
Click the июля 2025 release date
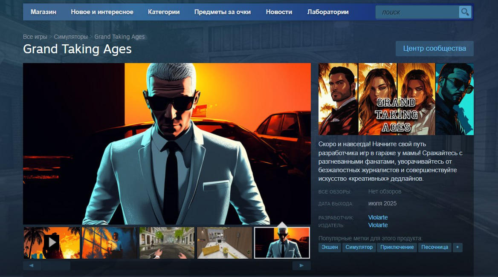click(x=382, y=203)
